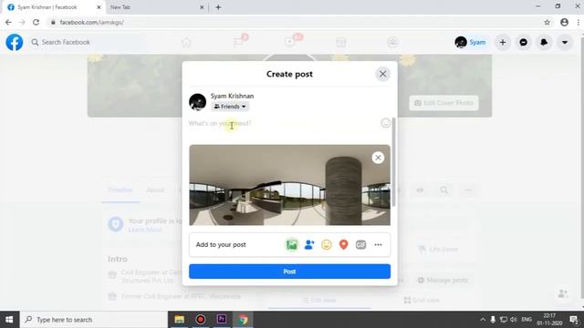Open the Chrome profile avatar icon
The height and width of the screenshot is (328, 584).
pyautogui.click(x=564, y=22)
